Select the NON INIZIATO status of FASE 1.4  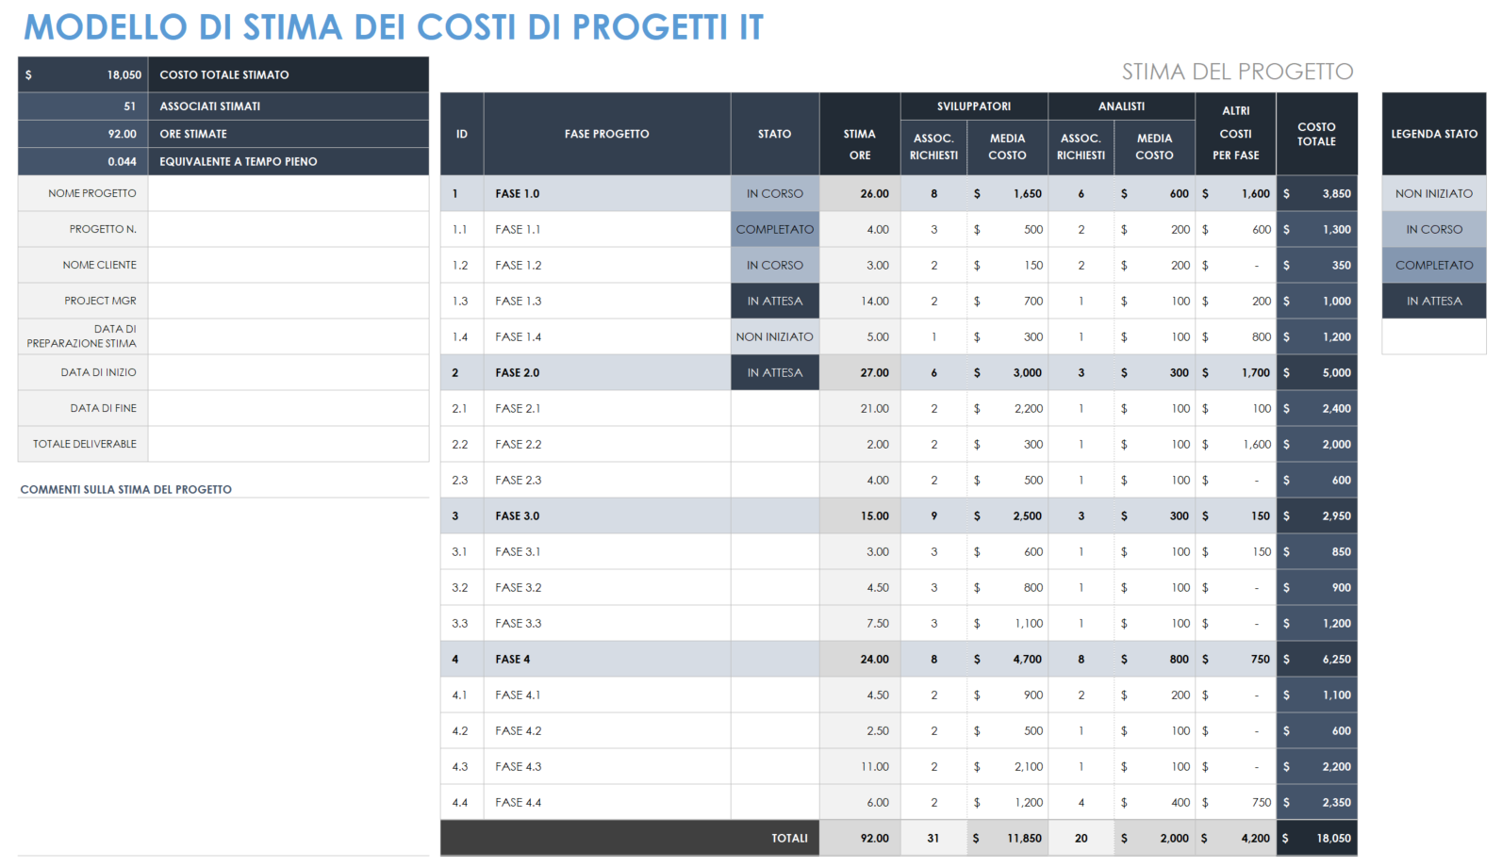775,336
